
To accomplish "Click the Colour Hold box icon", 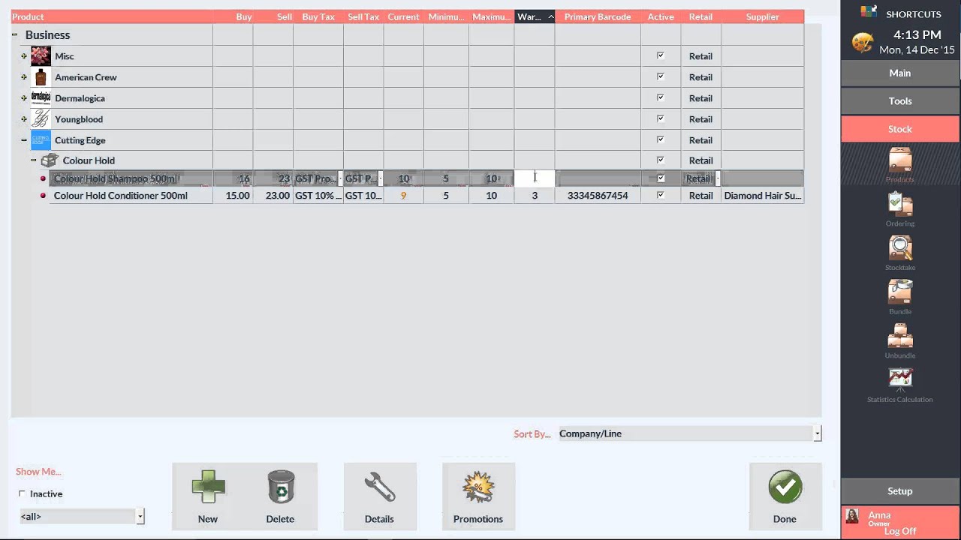I will click(x=50, y=160).
